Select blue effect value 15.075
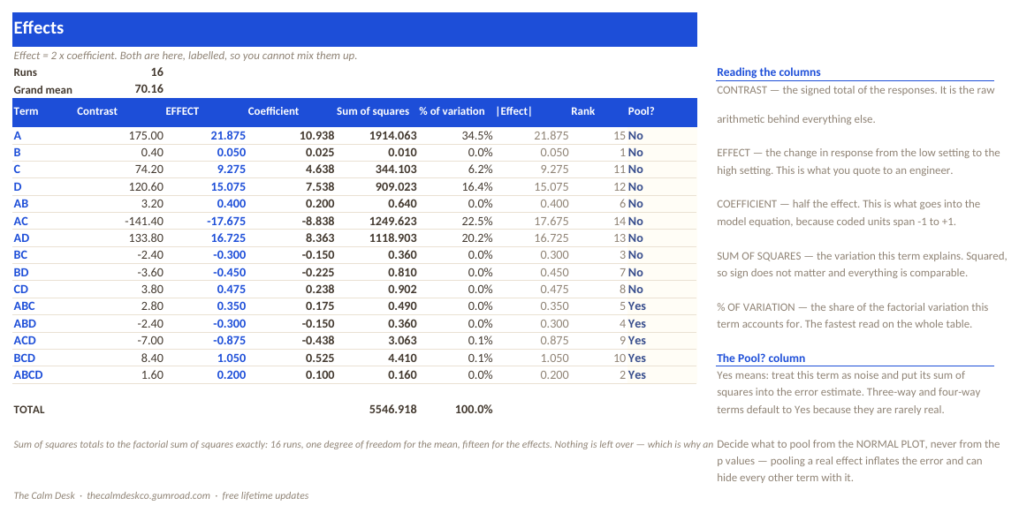The width and height of the screenshot is (1019, 513). coord(228,187)
